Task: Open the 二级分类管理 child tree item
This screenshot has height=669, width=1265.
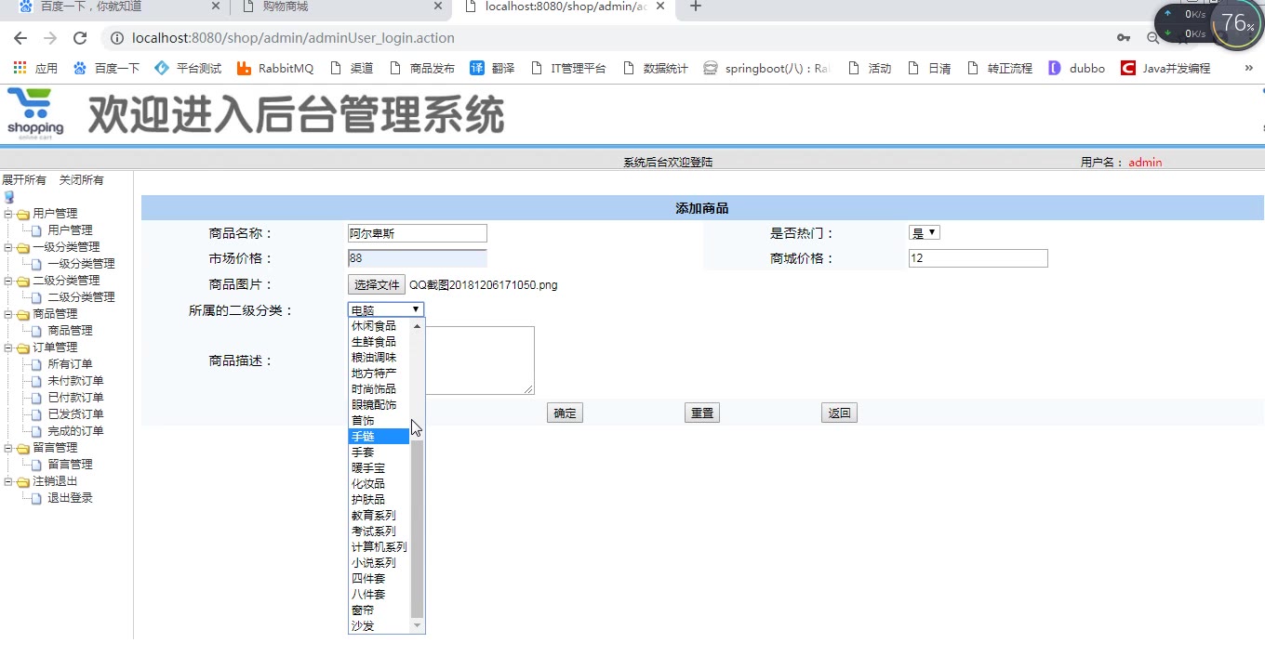Action: [81, 297]
